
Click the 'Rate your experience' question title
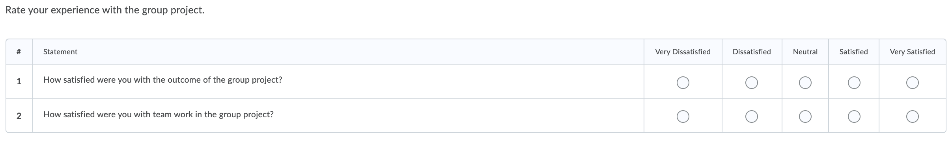coord(105,10)
